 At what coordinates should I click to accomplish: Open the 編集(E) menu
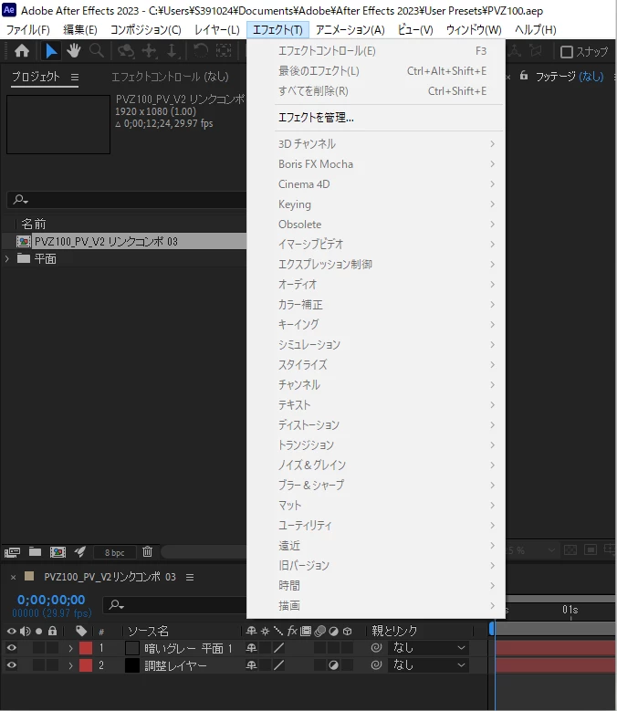pyautogui.click(x=80, y=30)
